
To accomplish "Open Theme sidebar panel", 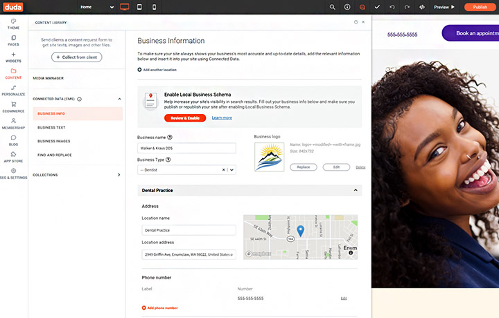I will coord(13,24).
